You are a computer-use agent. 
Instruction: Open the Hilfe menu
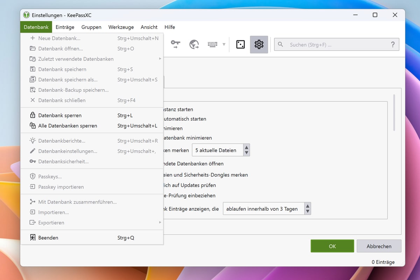[x=170, y=27]
